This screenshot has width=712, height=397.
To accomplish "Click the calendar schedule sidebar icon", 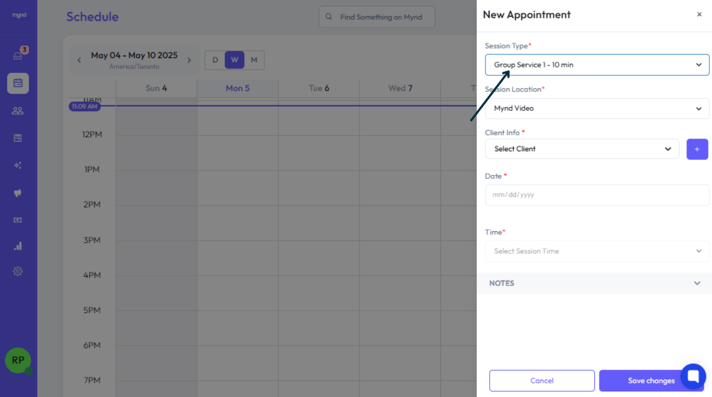I will pyautogui.click(x=18, y=83).
